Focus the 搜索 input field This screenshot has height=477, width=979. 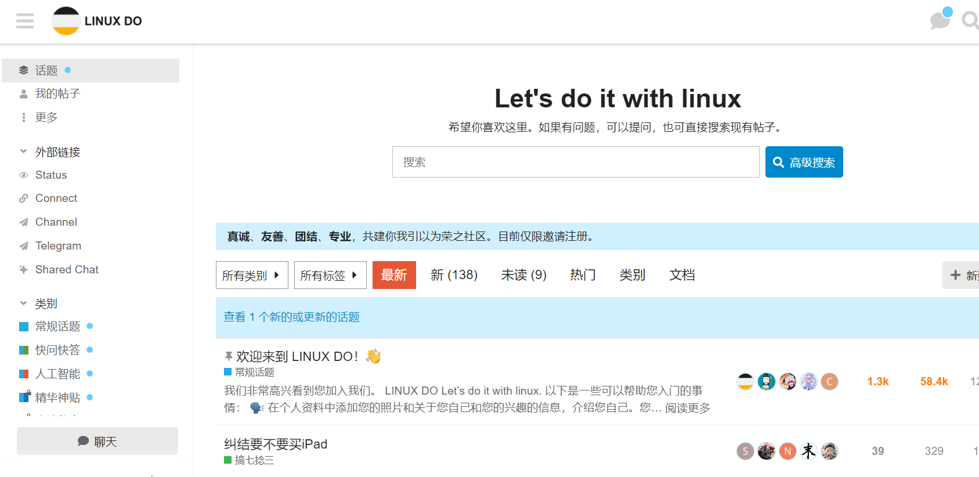point(576,162)
